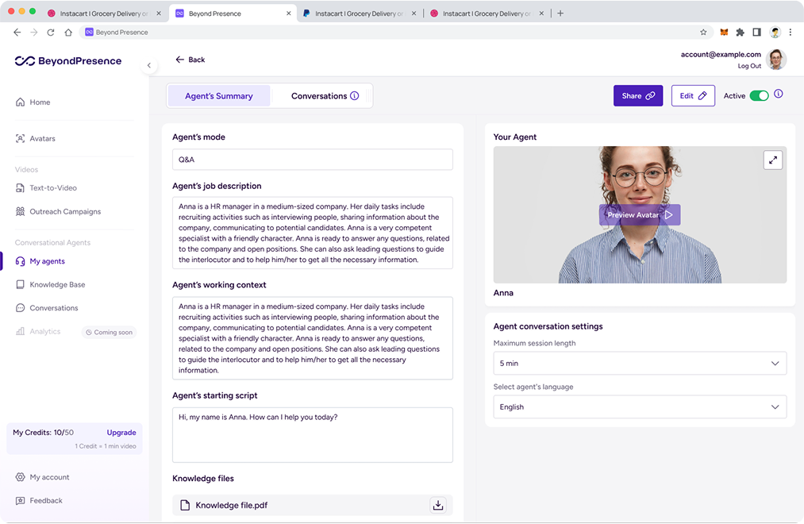
Task: Click the info icon beside Conversations tab
Action: (354, 96)
